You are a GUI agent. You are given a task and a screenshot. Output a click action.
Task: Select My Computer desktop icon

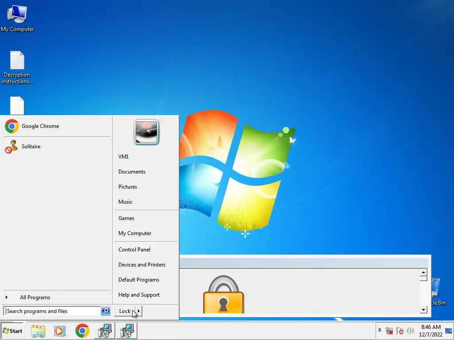point(17,19)
